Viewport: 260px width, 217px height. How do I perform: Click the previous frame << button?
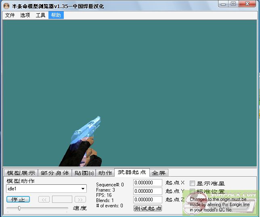pyautogui.click(x=44, y=199)
